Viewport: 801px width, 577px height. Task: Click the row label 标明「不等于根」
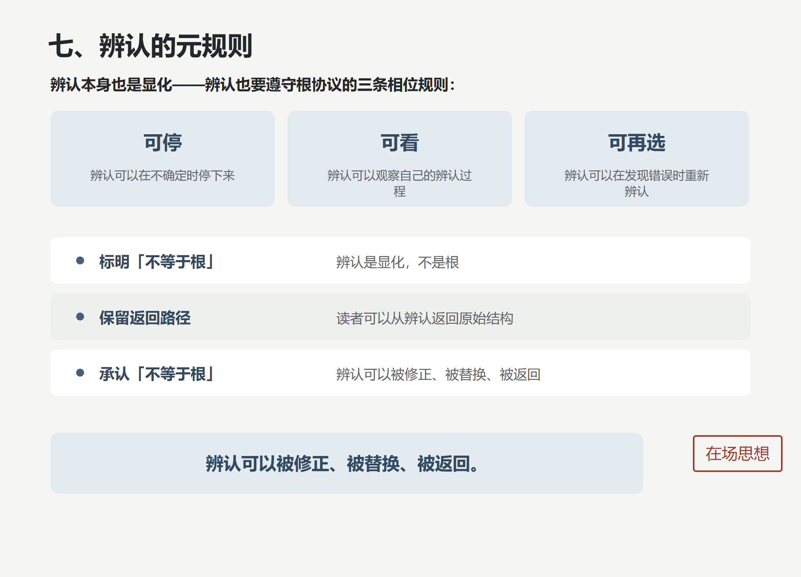pos(156,262)
